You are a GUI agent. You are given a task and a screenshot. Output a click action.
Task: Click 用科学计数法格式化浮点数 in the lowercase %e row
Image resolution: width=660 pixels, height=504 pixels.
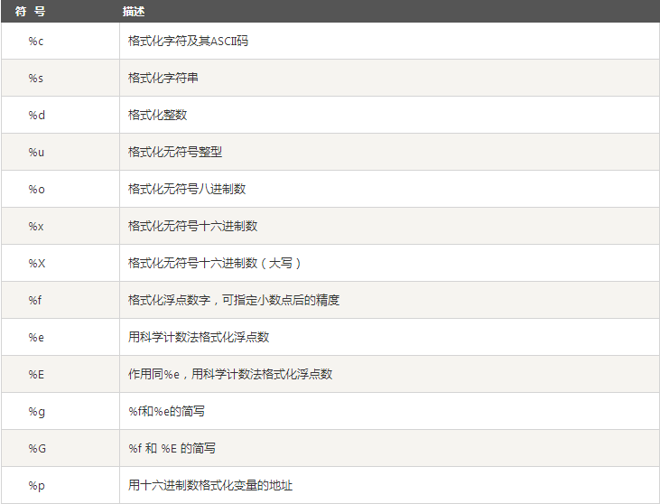199,337
